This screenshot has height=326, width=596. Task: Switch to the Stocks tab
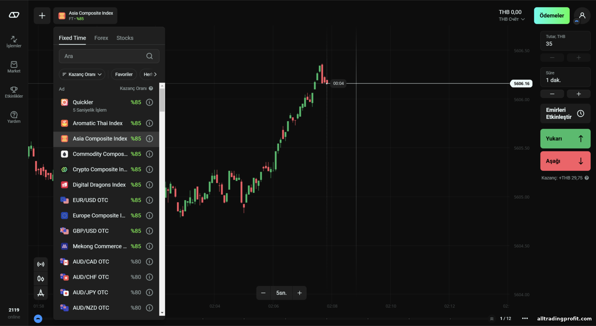[x=125, y=38]
